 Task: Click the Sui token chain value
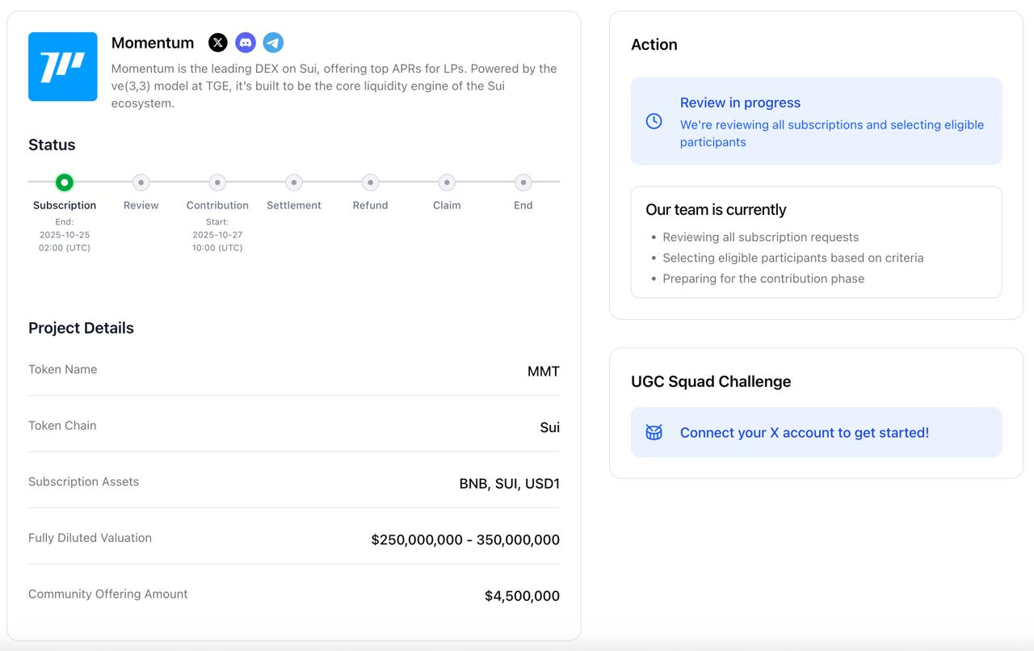click(x=549, y=427)
